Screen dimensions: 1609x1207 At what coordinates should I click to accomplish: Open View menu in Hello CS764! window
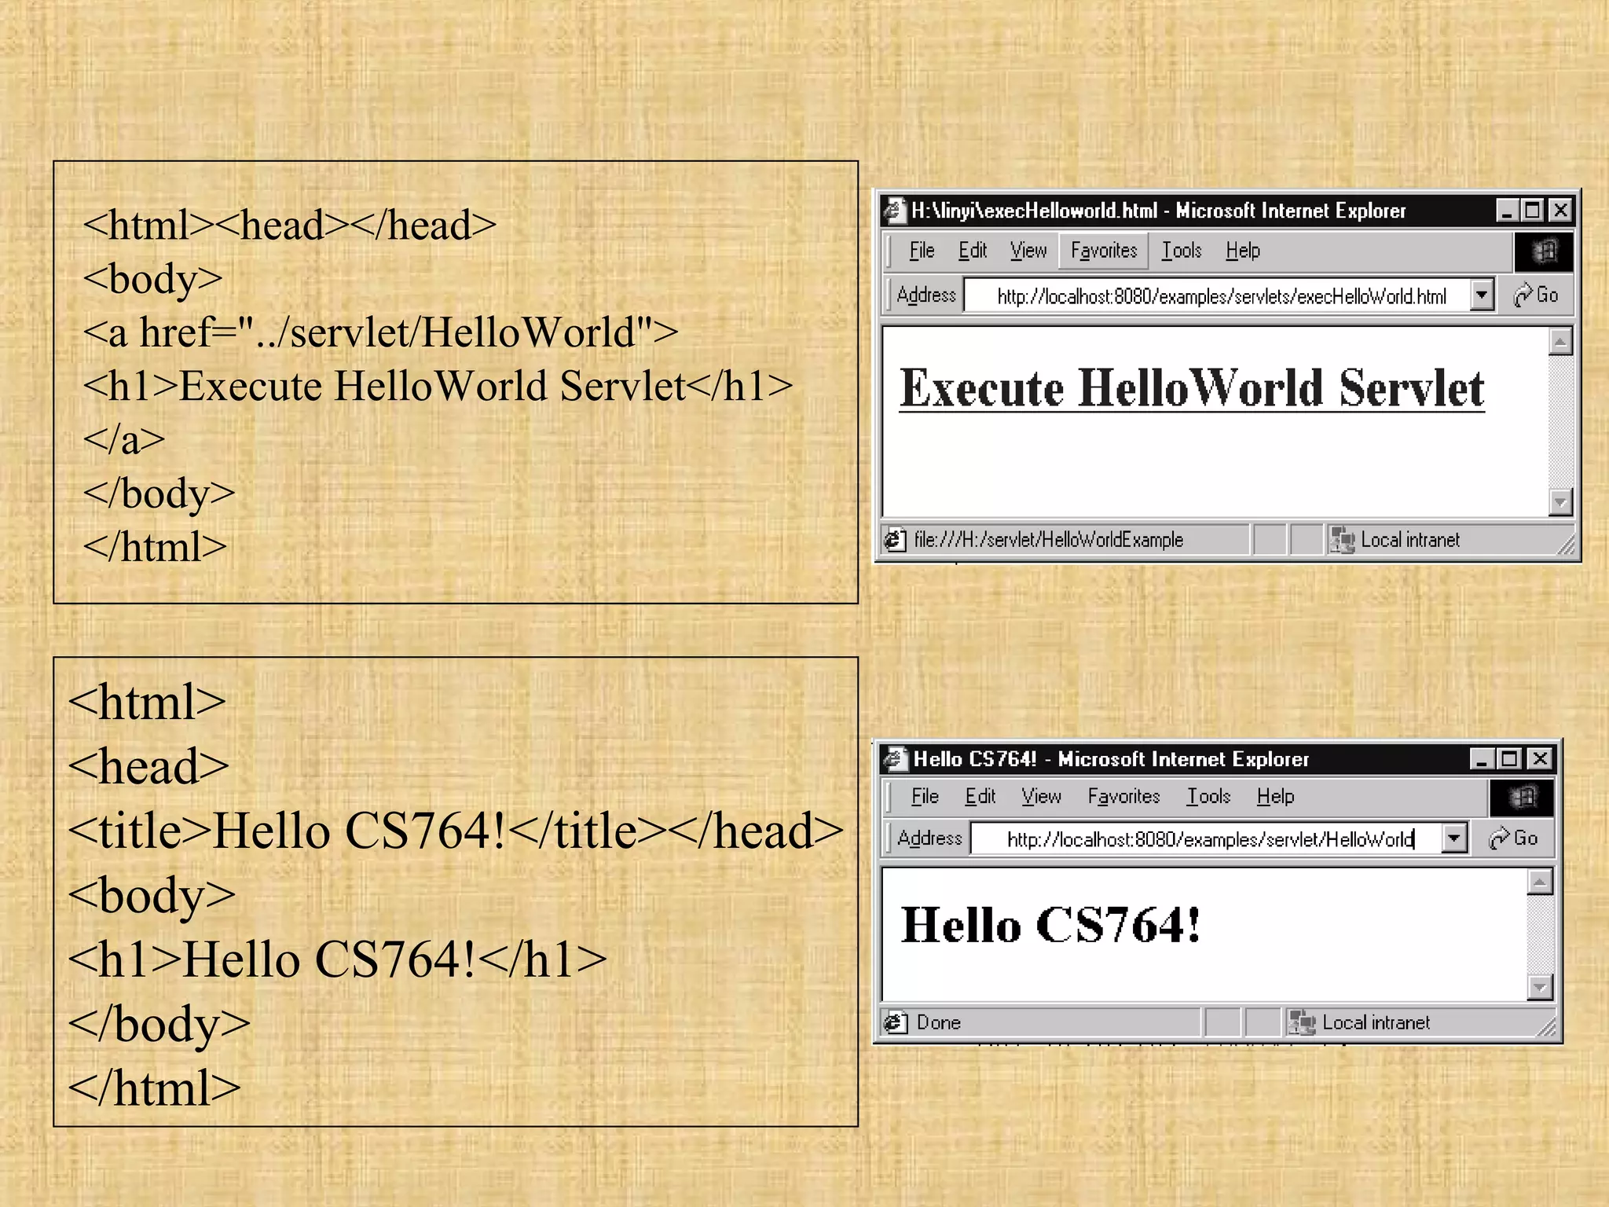(1041, 796)
